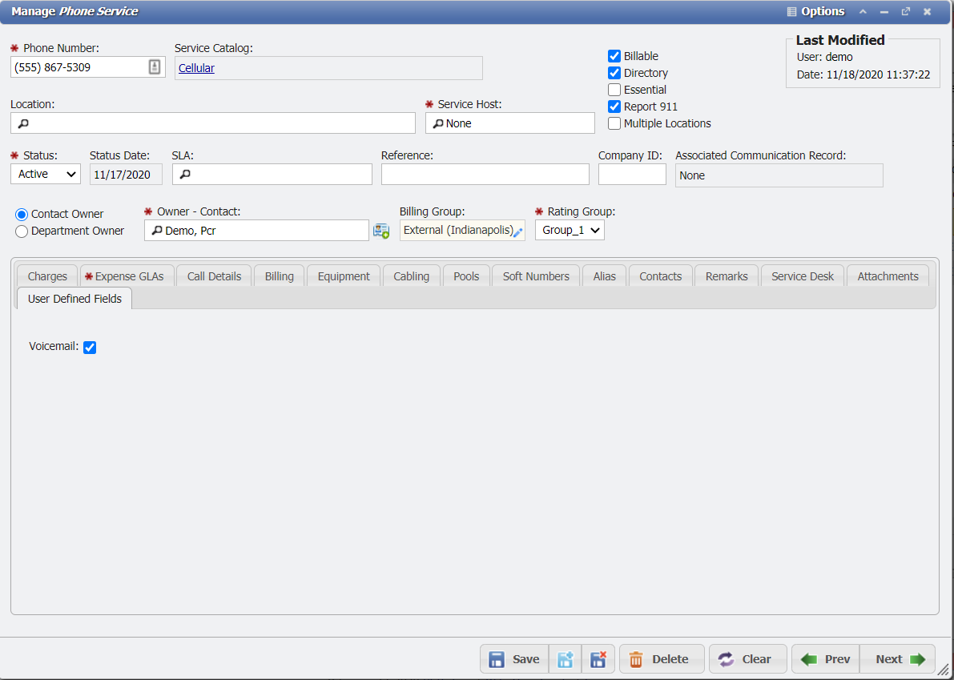Follow the Cellular service catalog link
The height and width of the screenshot is (680, 954).
coord(196,68)
